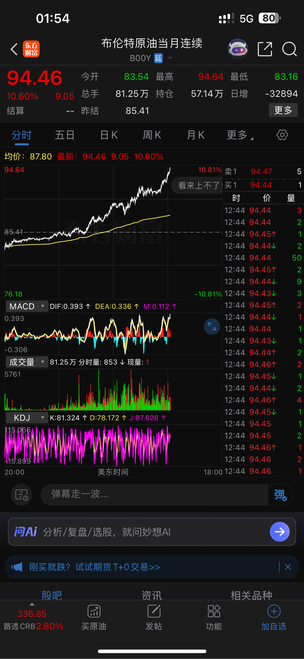Tap the 最高 value 94.64
This screenshot has height=659, width=304.
pyautogui.click(x=211, y=77)
